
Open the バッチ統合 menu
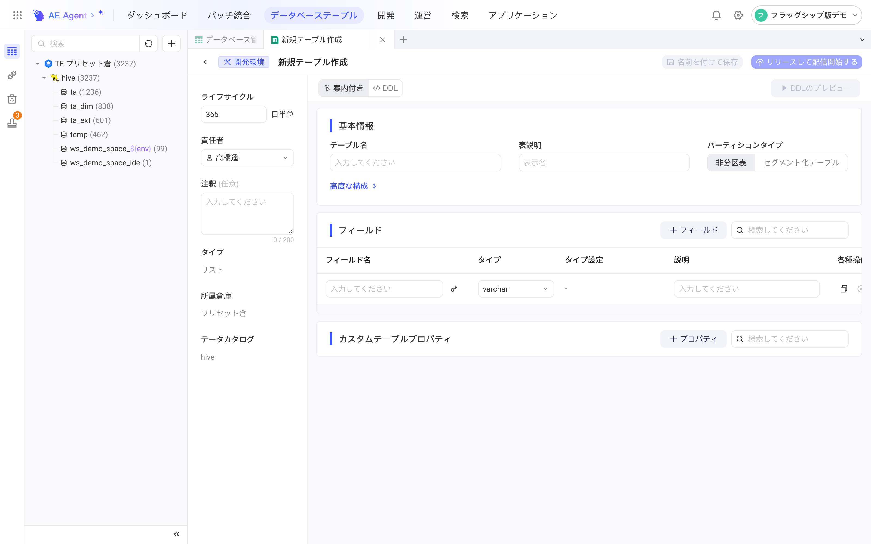[x=229, y=15]
